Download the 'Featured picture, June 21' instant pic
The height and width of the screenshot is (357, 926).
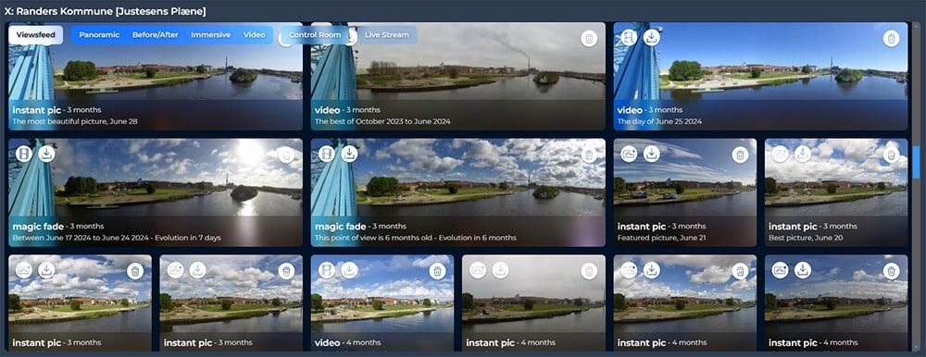(x=652, y=154)
